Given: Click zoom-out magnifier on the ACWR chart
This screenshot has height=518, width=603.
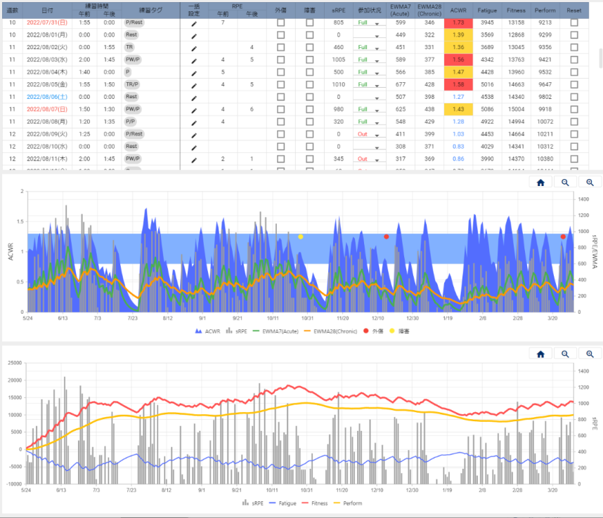Looking at the screenshot, I should click(588, 182).
